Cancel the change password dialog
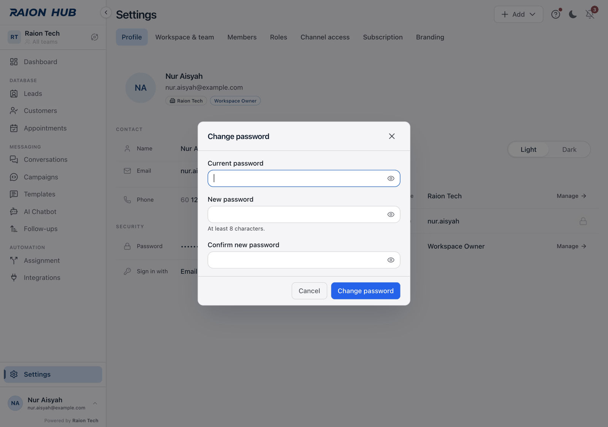 pos(309,291)
